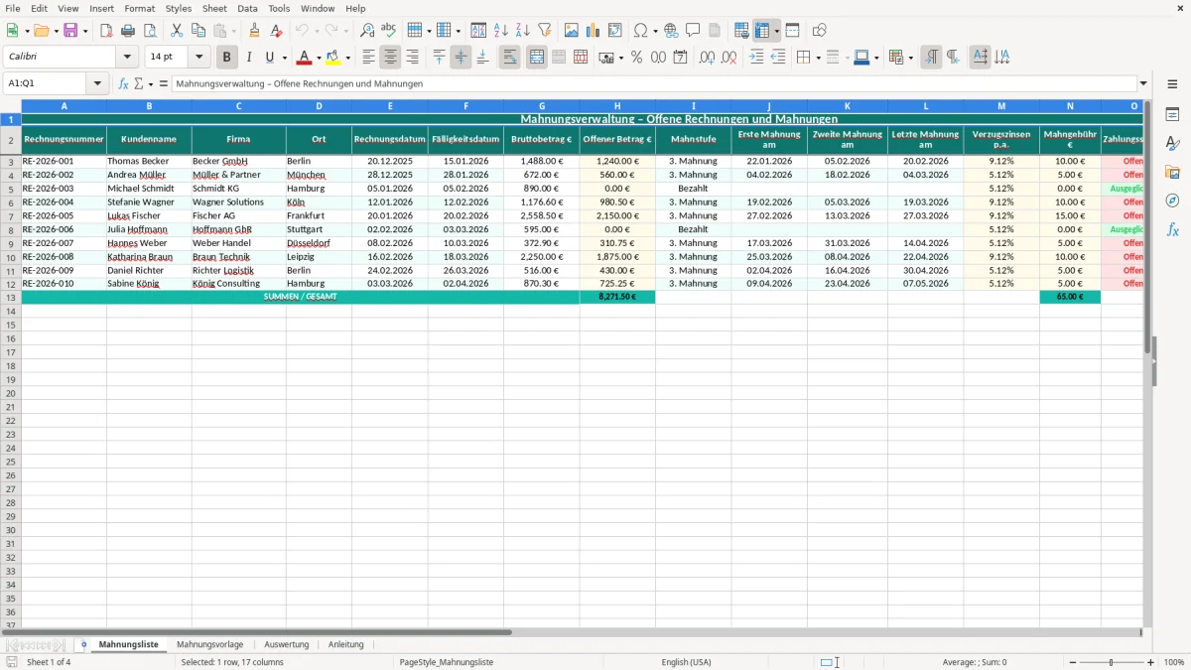The image size is (1191, 670).
Task: Open the File menu
Action: [12, 8]
